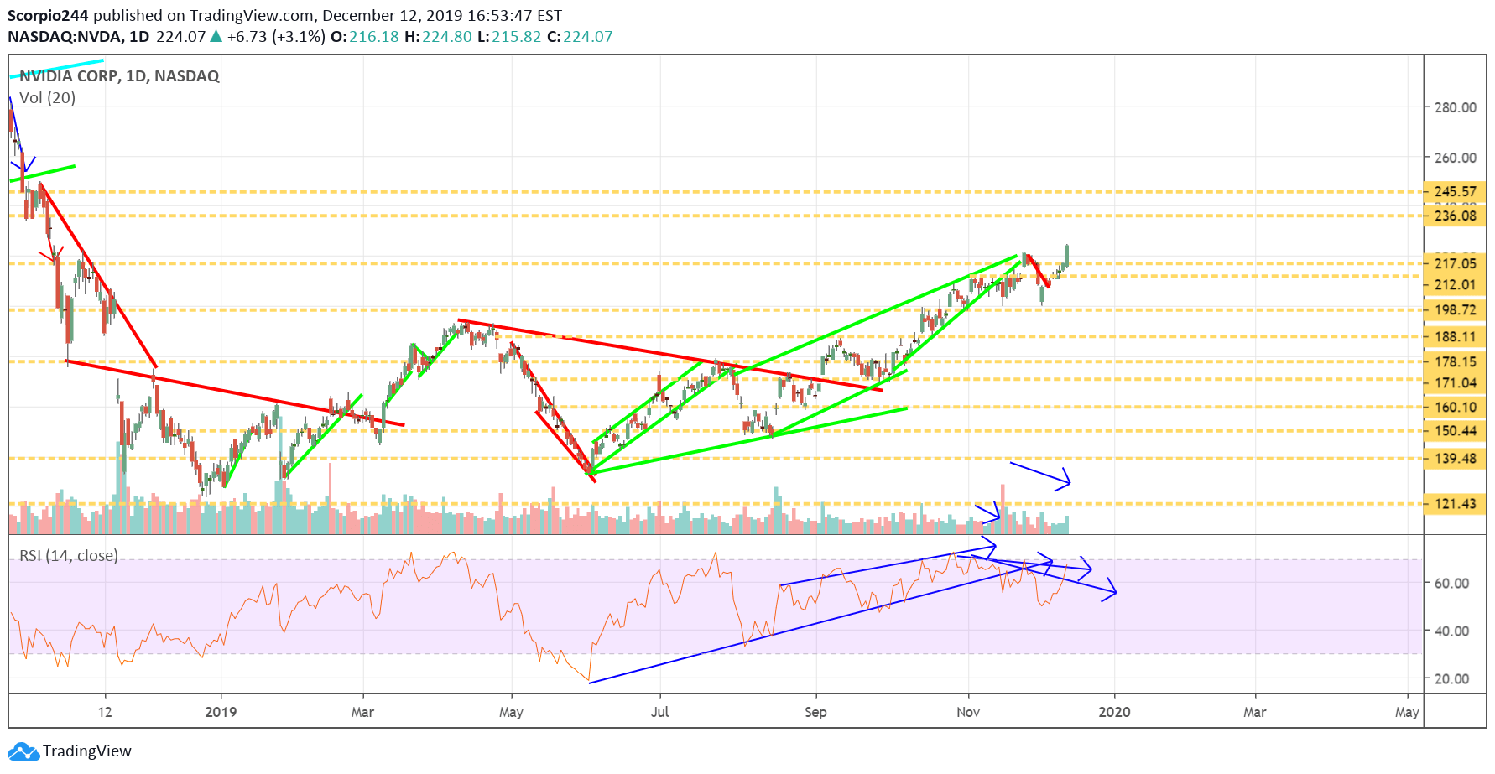Select the 236.08 price level label
The image size is (1495, 774).
pyautogui.click(x=1455, y=216)
